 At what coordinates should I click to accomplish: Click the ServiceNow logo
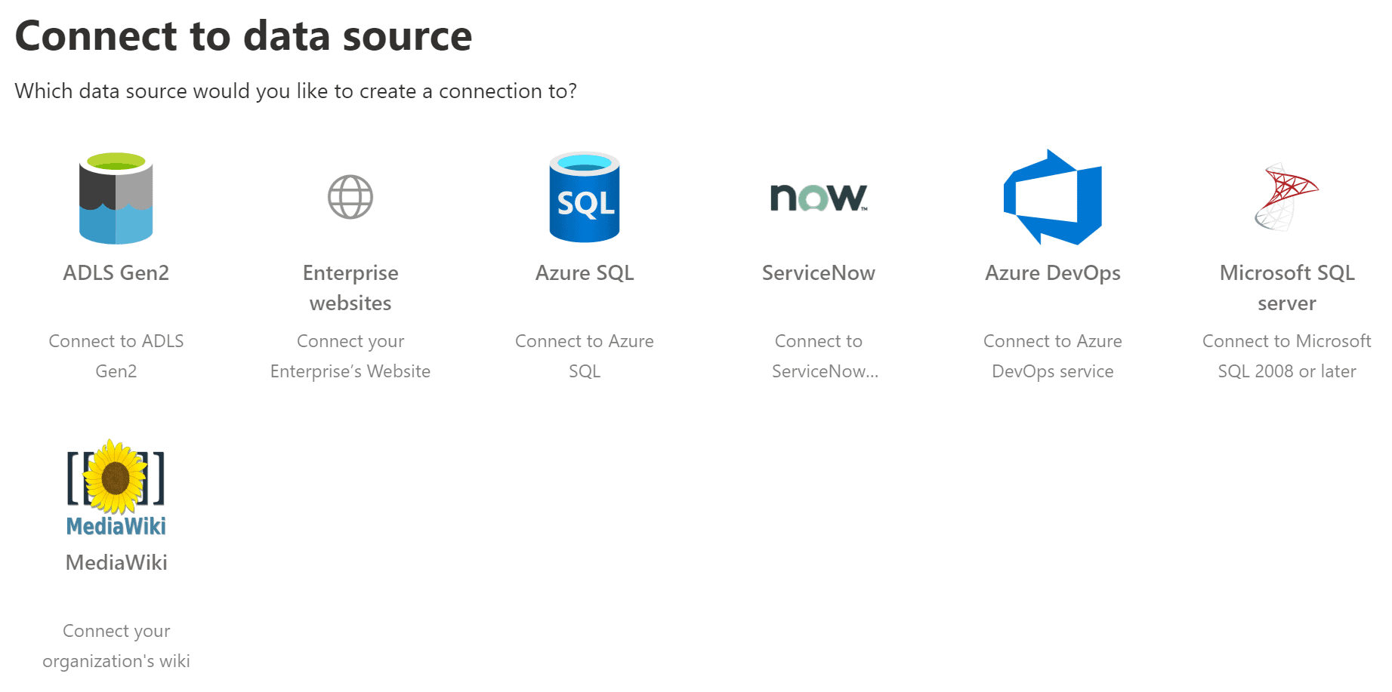point(818,198)
